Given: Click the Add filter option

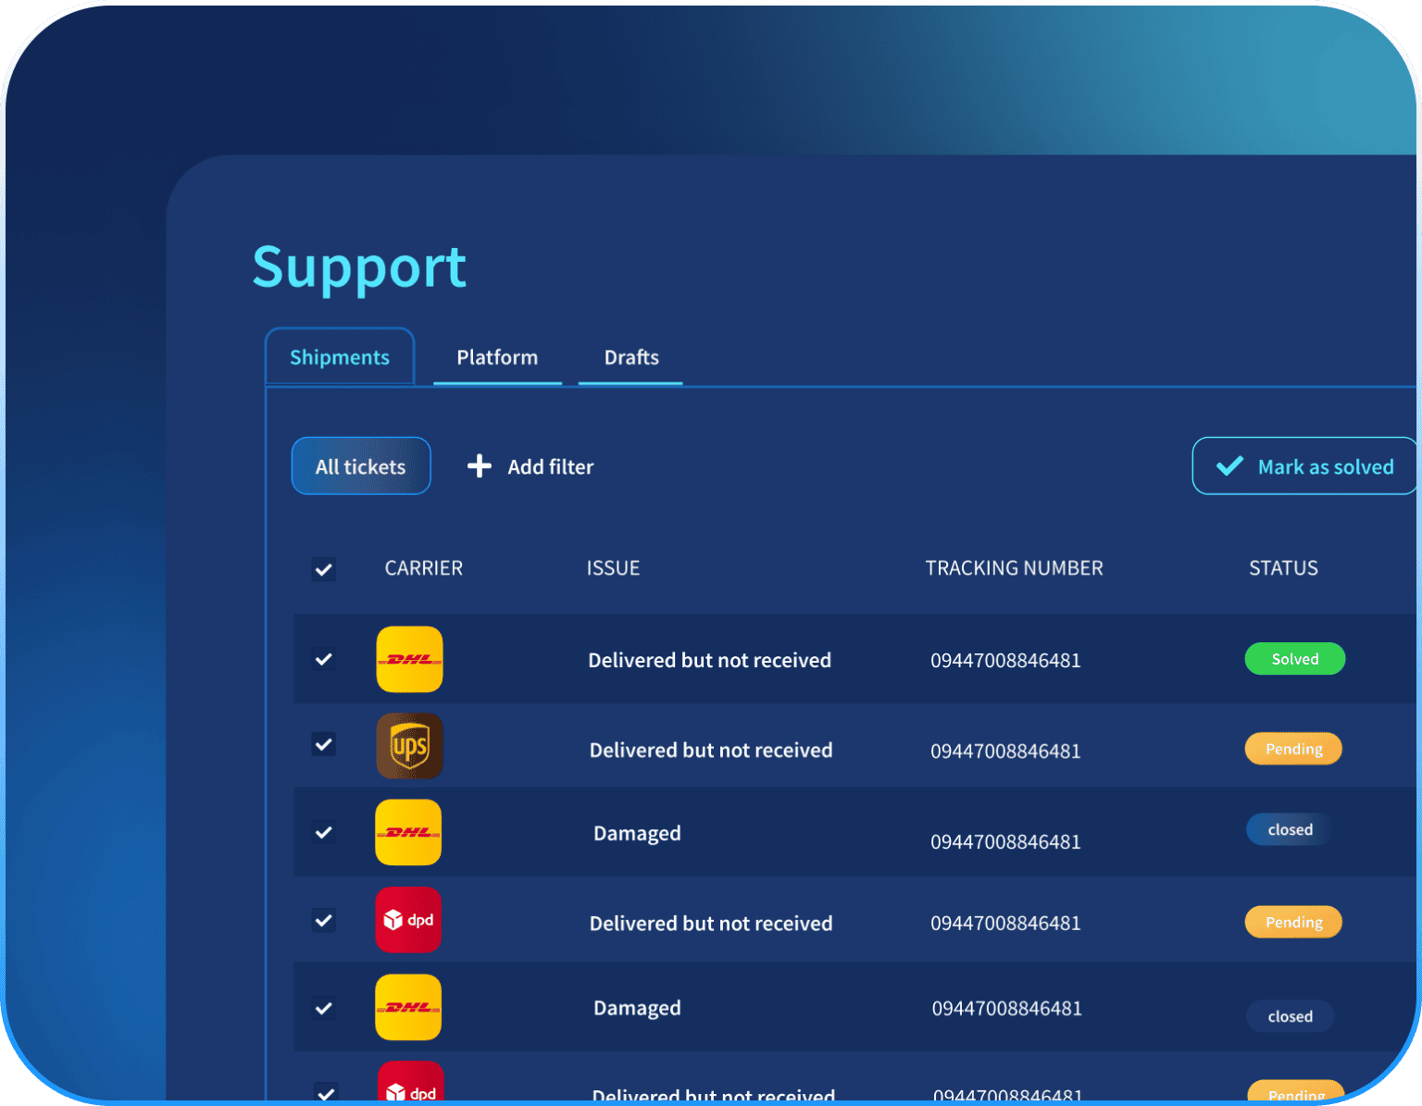Looking at the screenshot, I should coord(550,466).
